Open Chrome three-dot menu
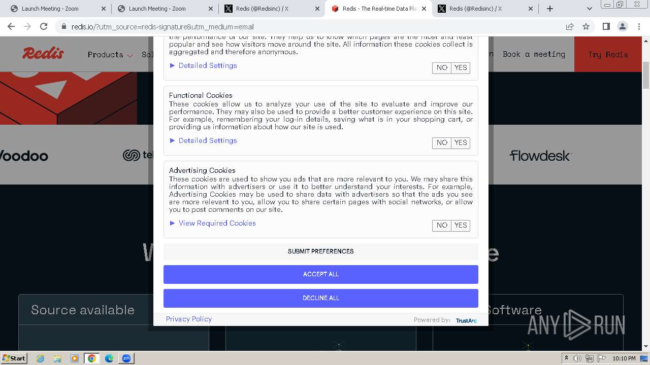Viewport: 650px width, 365px height. click(639, 26)
